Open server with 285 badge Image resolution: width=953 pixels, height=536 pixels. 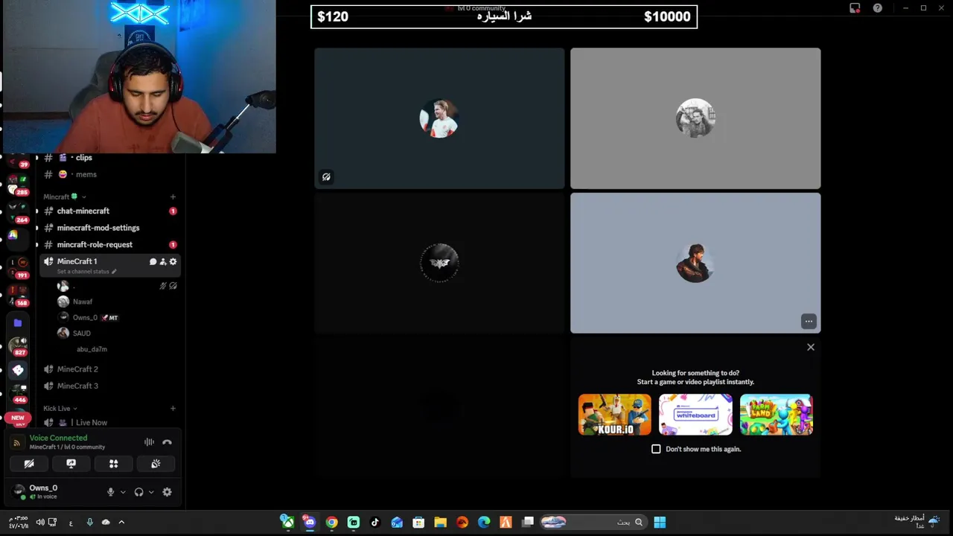[x=17, y=185]
